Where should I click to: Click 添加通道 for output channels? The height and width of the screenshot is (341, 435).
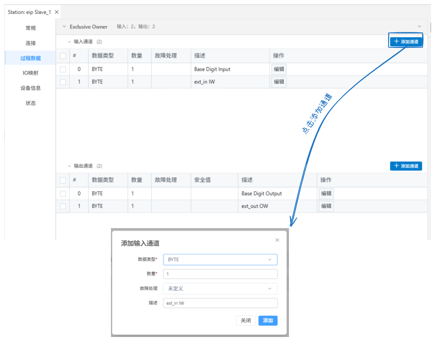[406, 166]
